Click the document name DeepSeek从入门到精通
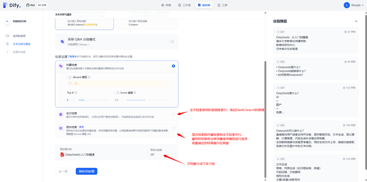Image resolution: width=367 pixels, height=182 pixels. tap(80, 155)
